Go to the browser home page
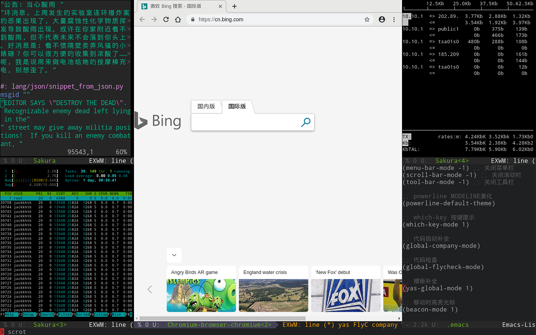Screen dimensions: 536x335 click(178, 19)
